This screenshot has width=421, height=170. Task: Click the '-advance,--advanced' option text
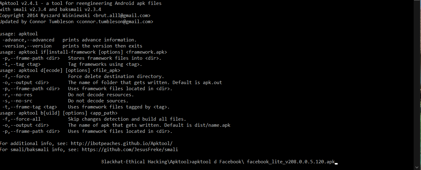coord(28,40)
